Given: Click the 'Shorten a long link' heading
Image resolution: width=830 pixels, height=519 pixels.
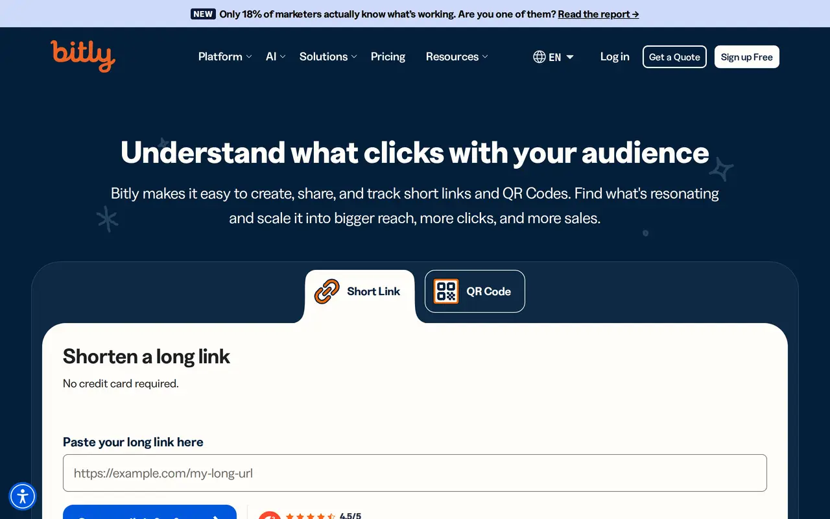Looking at the screenshot, I should [x=147, y=356].
